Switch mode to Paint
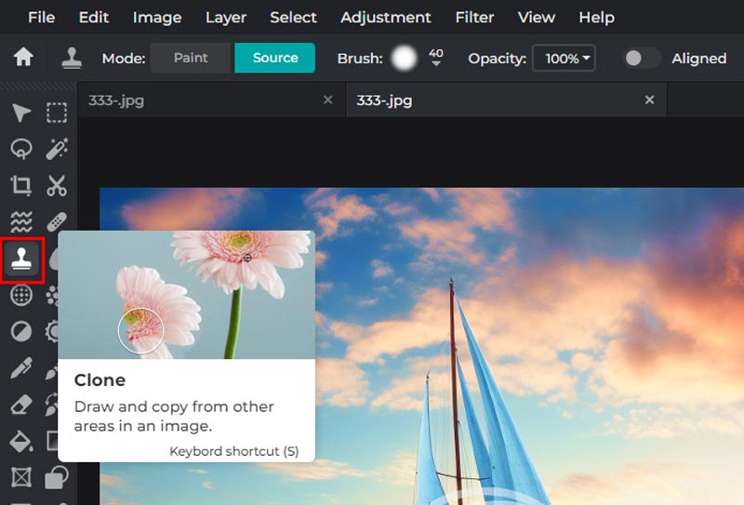This screenshot has height=505, width=744. coord(191,58)
